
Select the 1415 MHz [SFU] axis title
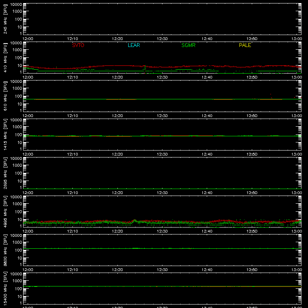5,134
